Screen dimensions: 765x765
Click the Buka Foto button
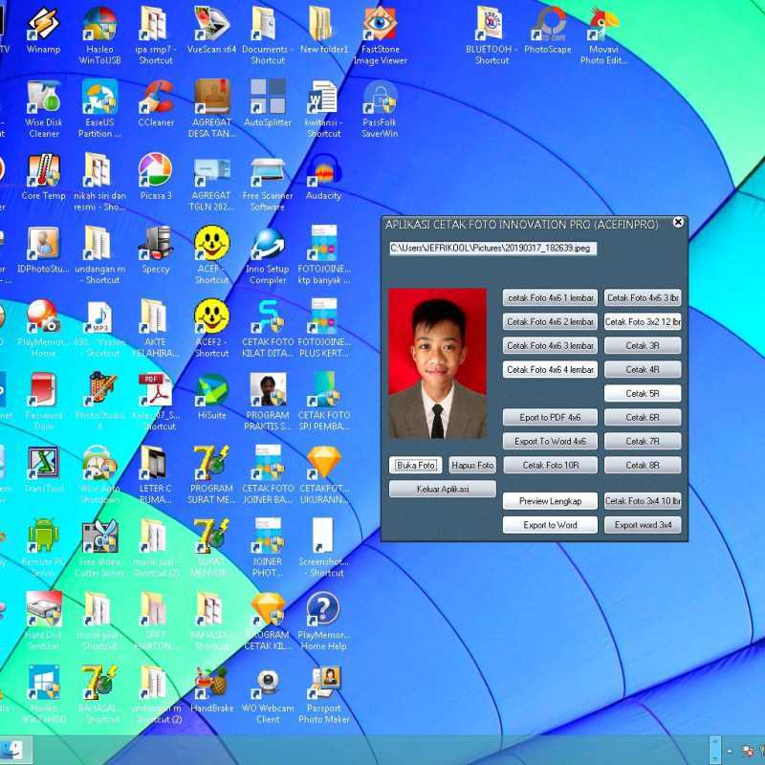(x=415, y=464)
